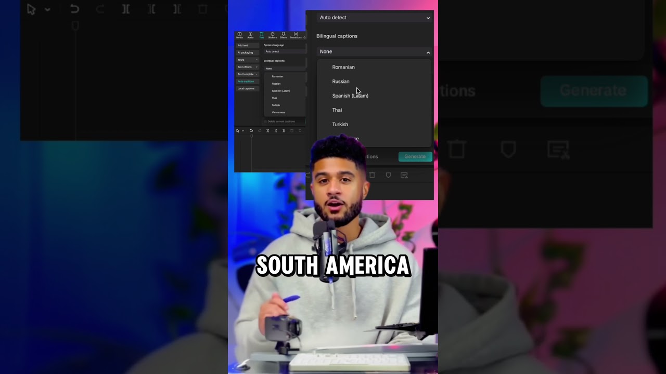Click Add text in the small panel sidebar

(248, 45)
